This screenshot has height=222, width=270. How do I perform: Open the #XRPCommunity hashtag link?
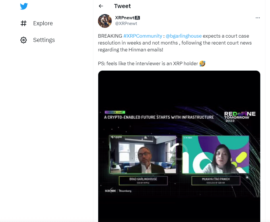(143, 36)
